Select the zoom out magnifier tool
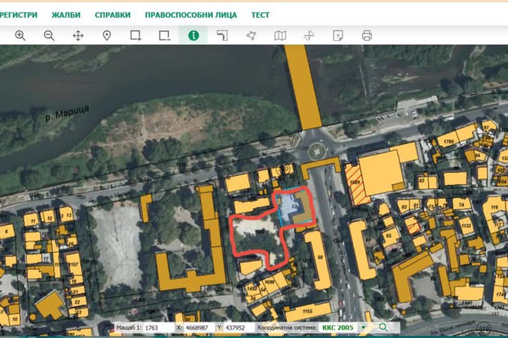The height and width of the screenshot is (338, 508). [x=49, y=36]
